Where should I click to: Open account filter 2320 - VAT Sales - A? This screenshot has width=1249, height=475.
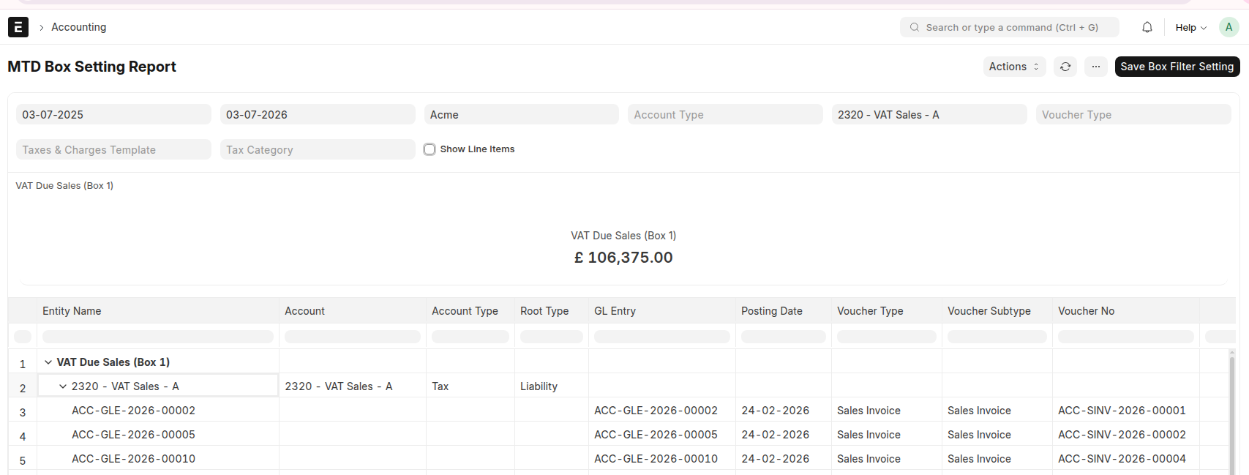[x=929, y=115]
